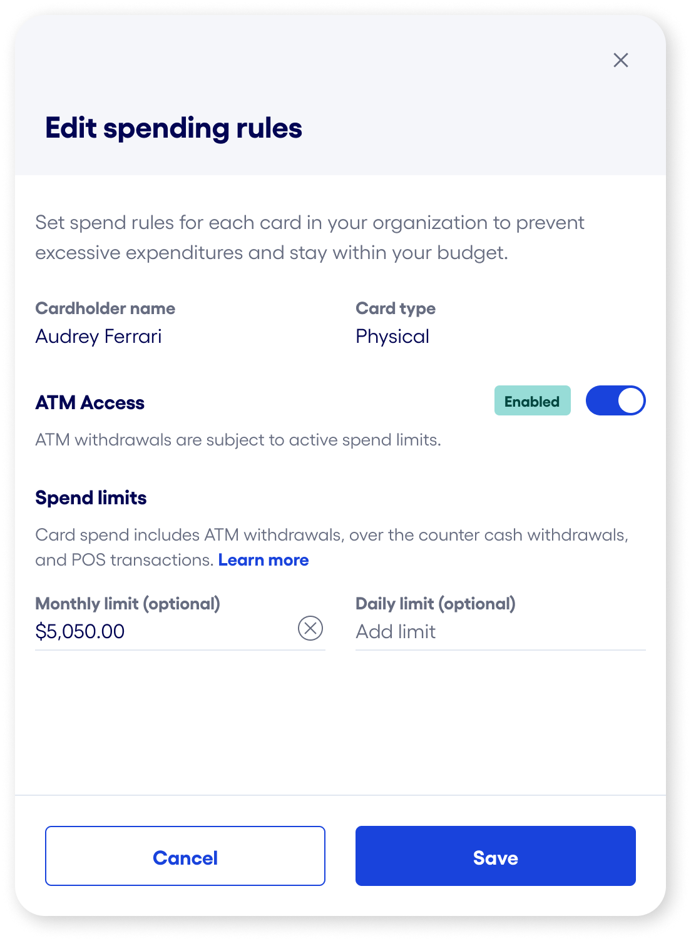This screenshot has width=691, height=941.
Task: Click the cardholder name Audrey Ferrari
Action: 98,336
